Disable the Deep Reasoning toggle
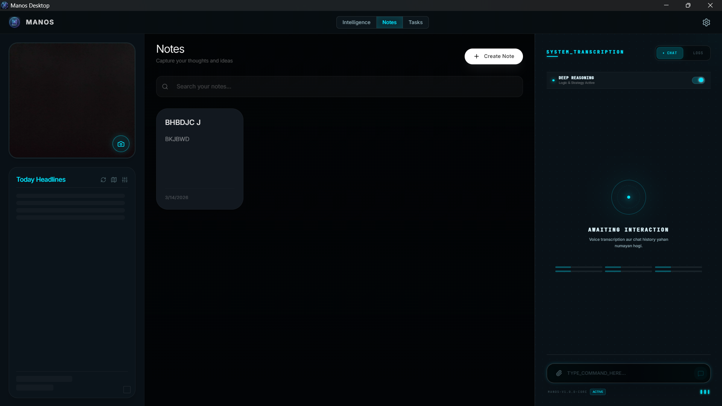 698,80
